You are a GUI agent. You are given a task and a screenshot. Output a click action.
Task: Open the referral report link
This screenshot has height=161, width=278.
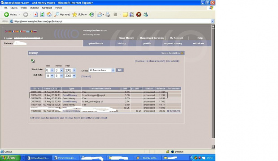(156, 61)
